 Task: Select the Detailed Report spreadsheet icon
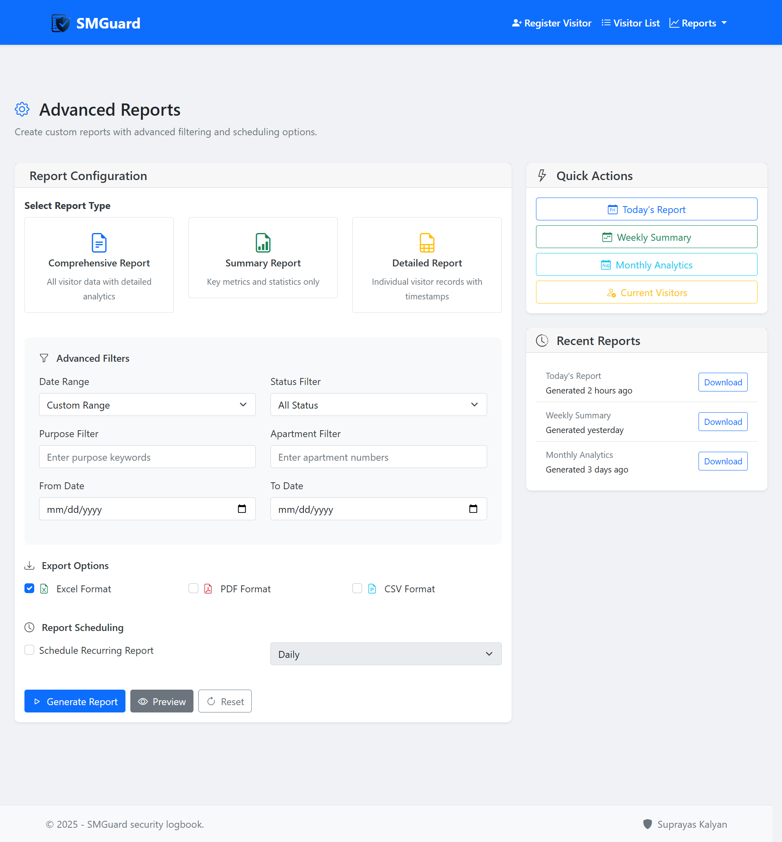pyautogui.click(x=426, y=243)
